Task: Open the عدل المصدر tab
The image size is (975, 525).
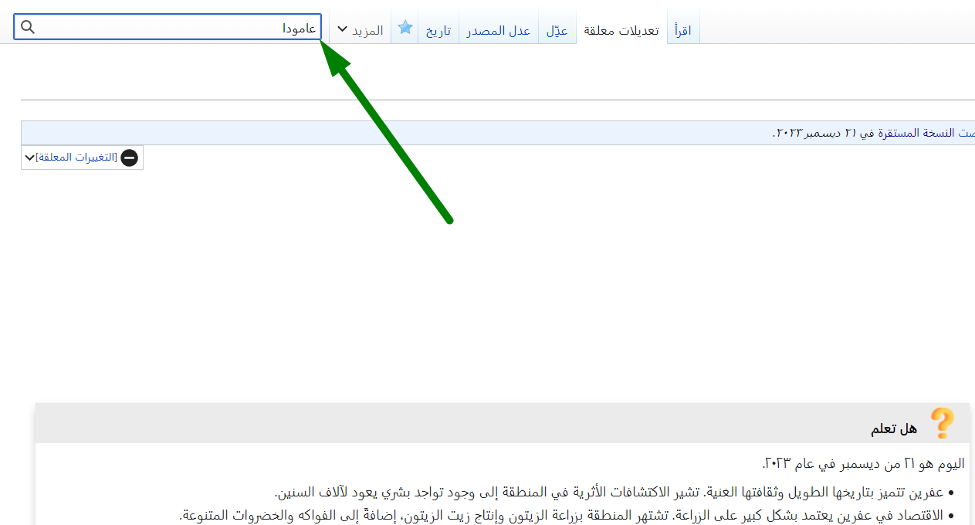Action: click(499, 30)
